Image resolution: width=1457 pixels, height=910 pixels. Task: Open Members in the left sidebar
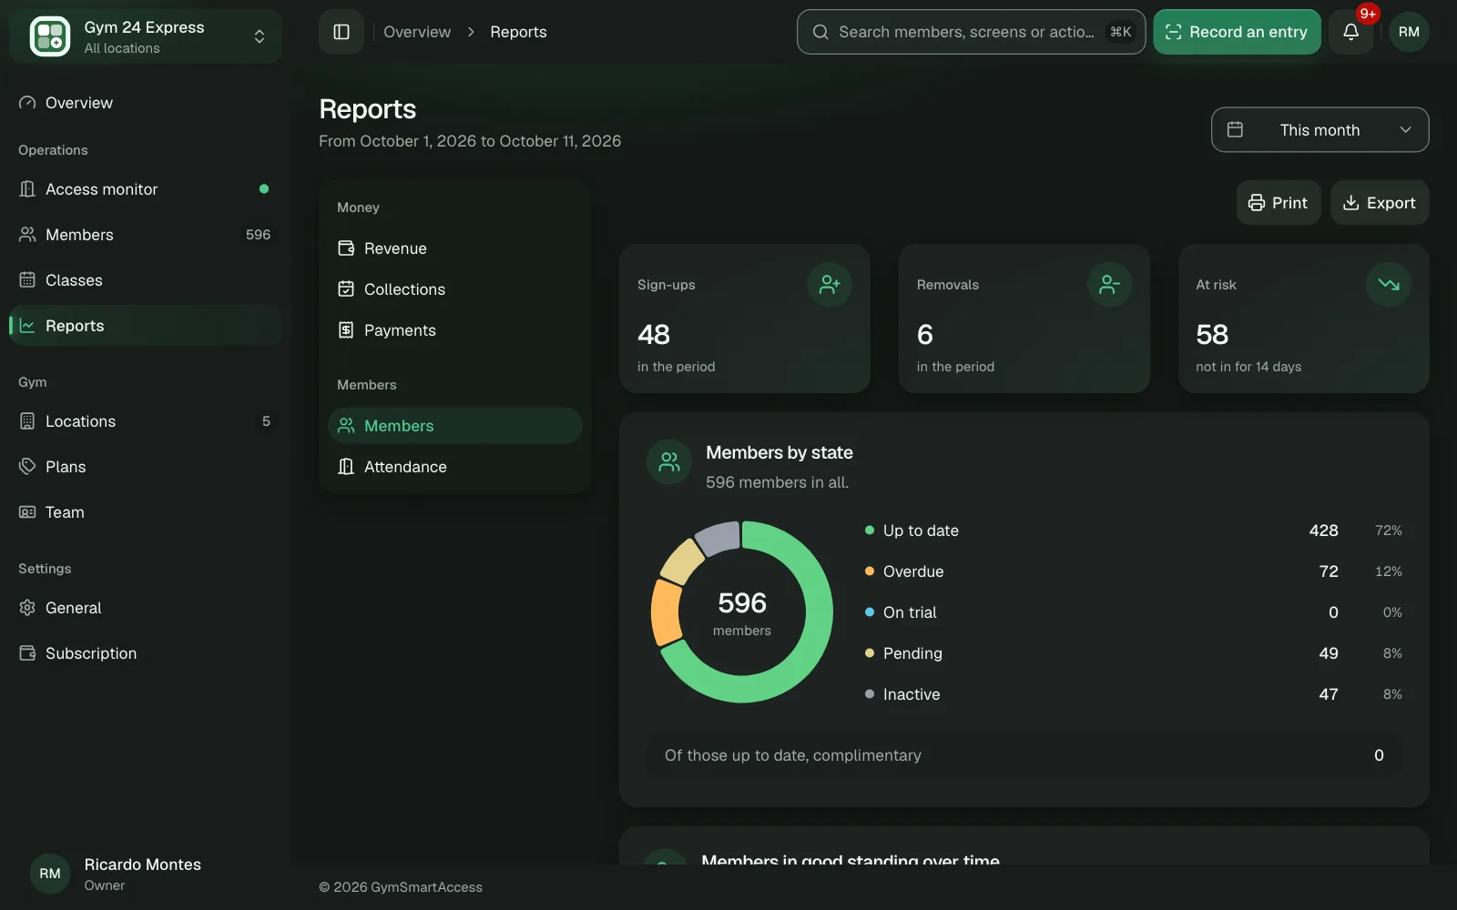coord(146,235)
